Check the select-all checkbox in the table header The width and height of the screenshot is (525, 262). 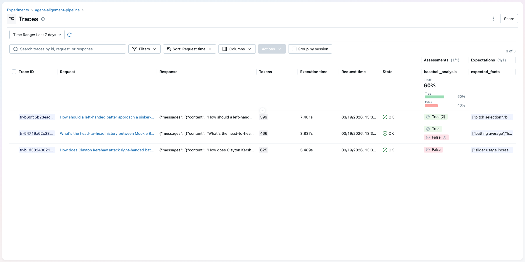pos(14,71)
